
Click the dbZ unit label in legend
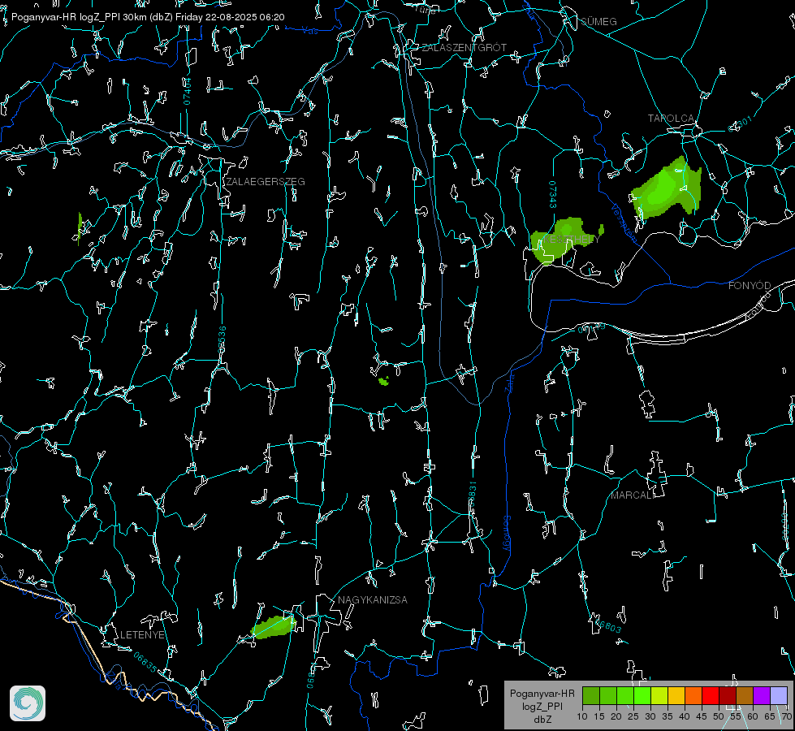click(x=542, y=720)
